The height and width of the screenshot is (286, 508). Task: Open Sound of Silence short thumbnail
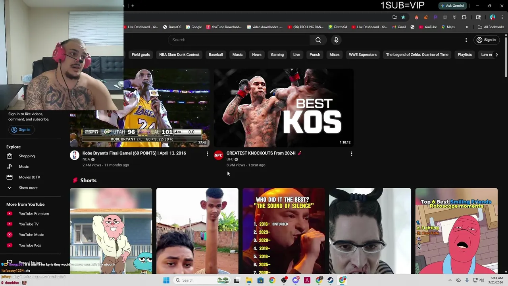coord(283,231)
